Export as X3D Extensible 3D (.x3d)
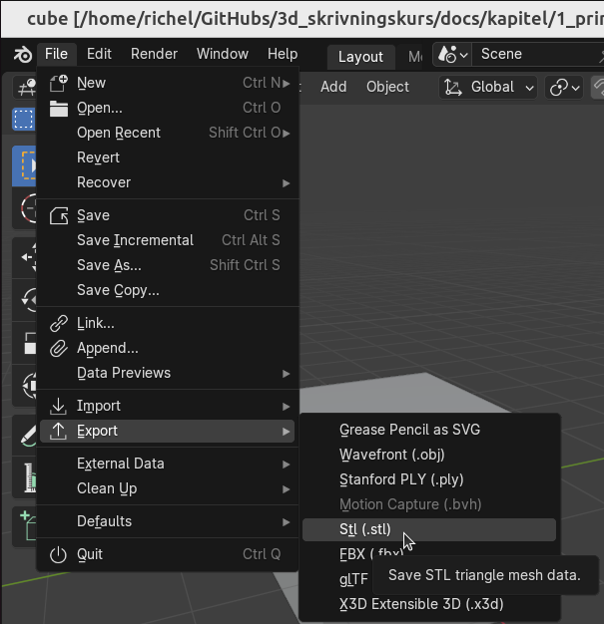 point(429,604)
